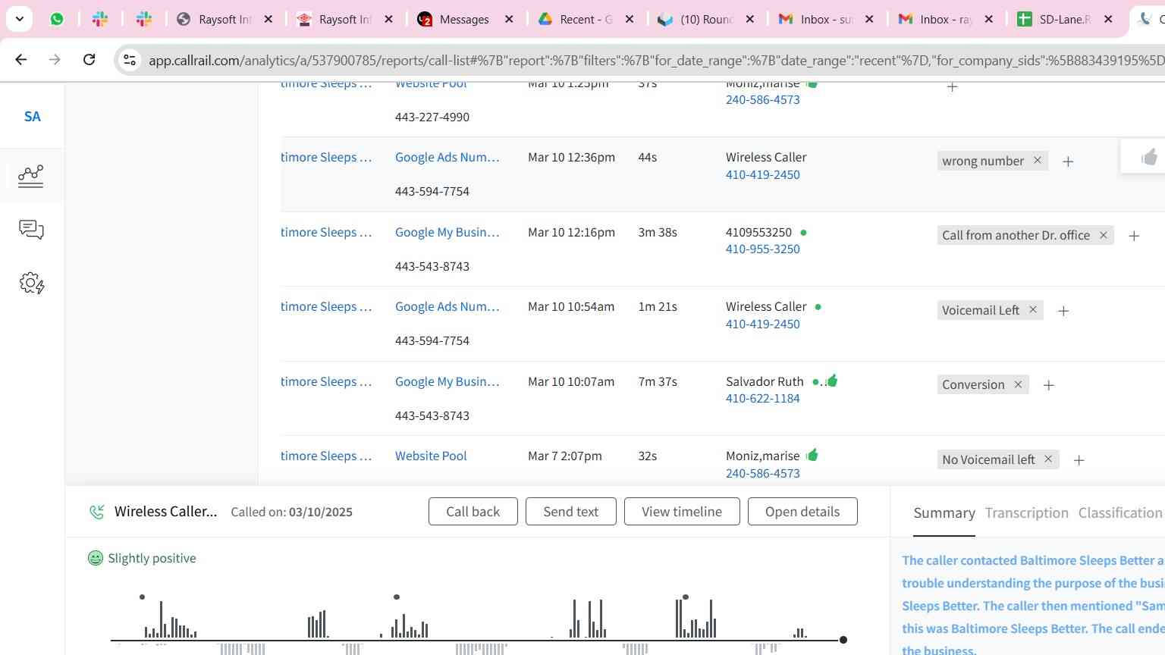1165x655 pixels.
Task: Remove the "Conversion" tag
Action: [x=1018, y=384]
